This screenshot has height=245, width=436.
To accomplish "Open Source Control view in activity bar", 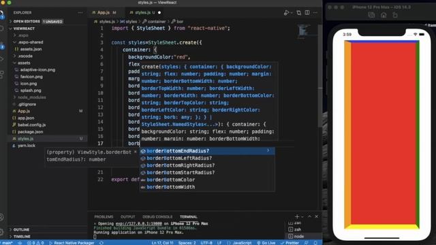I will pyautogui.click(x=1, y=46).
